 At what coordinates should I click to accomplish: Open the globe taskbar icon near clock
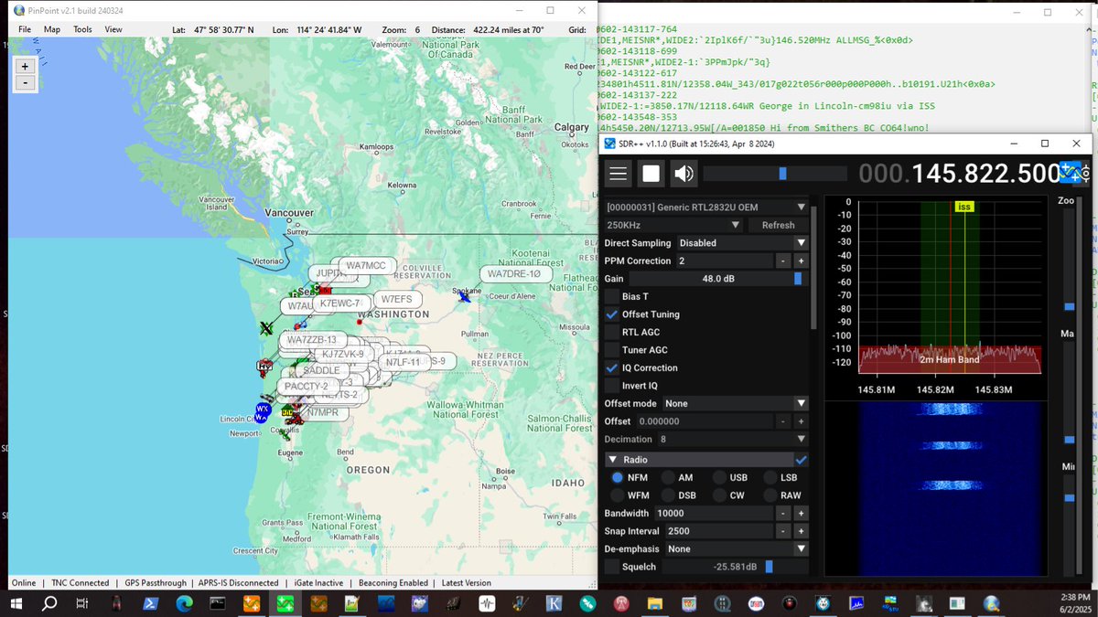point(991,603)
